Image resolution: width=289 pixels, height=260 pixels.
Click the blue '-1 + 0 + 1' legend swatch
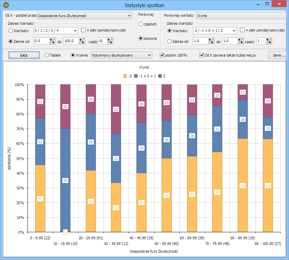(136, 76)
